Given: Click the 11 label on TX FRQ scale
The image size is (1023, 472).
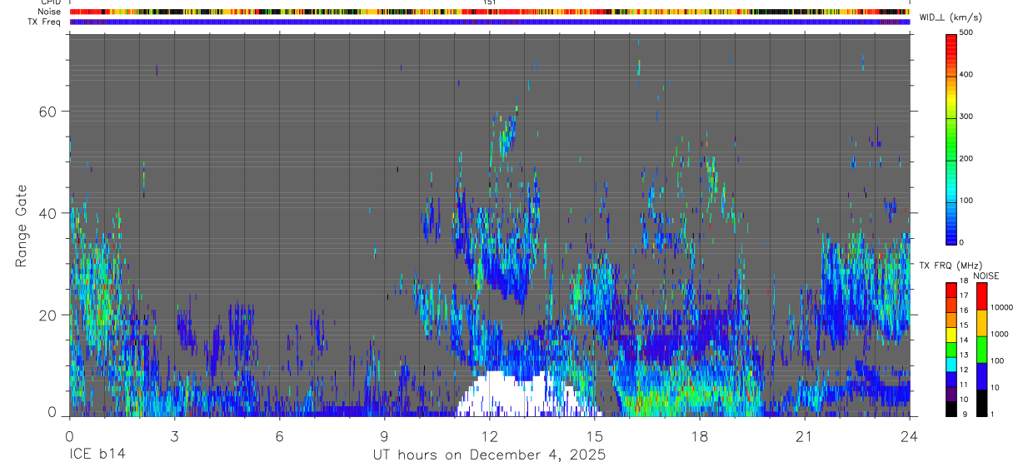Looking at the screenshot, I should point(964,385).
